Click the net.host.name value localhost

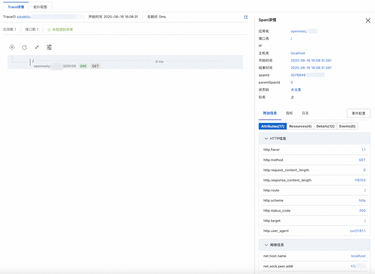358,256
